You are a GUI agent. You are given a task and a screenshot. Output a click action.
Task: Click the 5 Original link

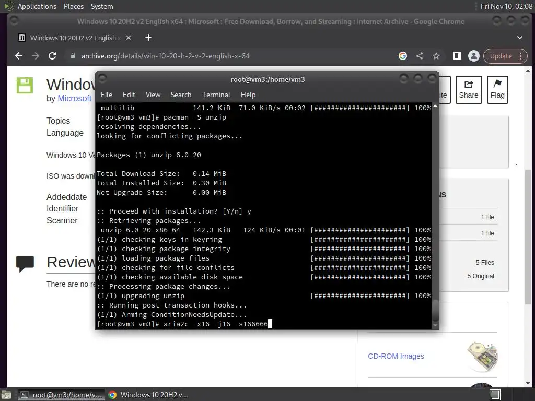481,276
